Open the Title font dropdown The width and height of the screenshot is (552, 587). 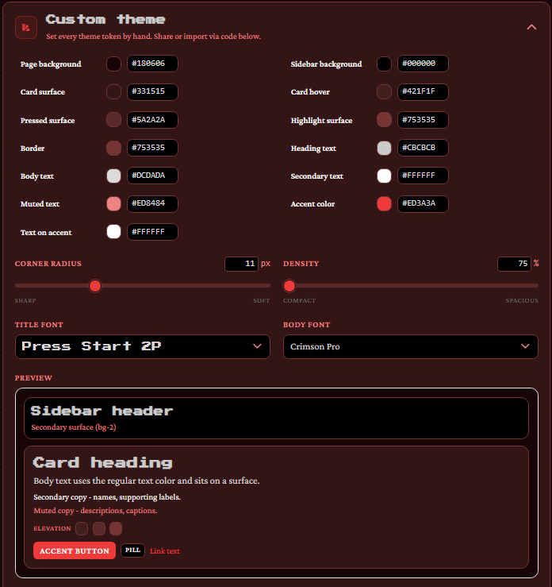pyautogui.click(x=143, y=346)
